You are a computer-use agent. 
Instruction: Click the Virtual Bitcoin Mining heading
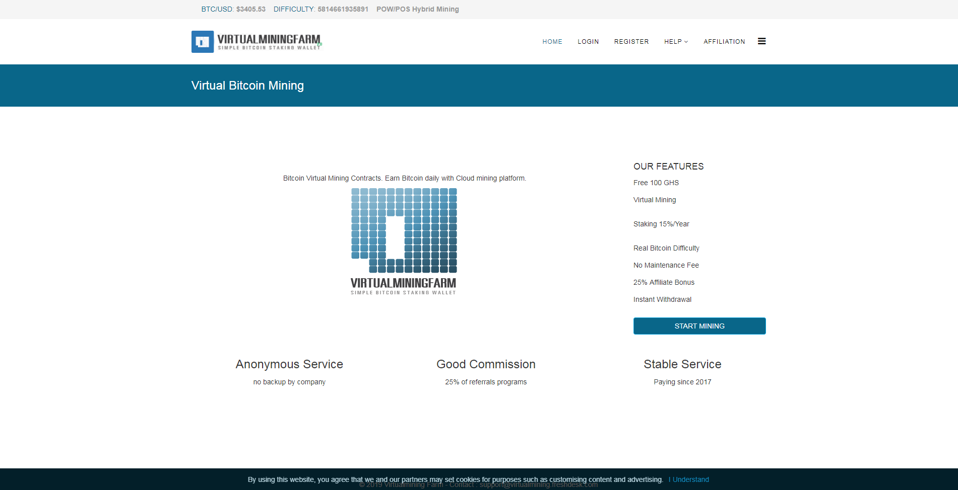point(247,86)
